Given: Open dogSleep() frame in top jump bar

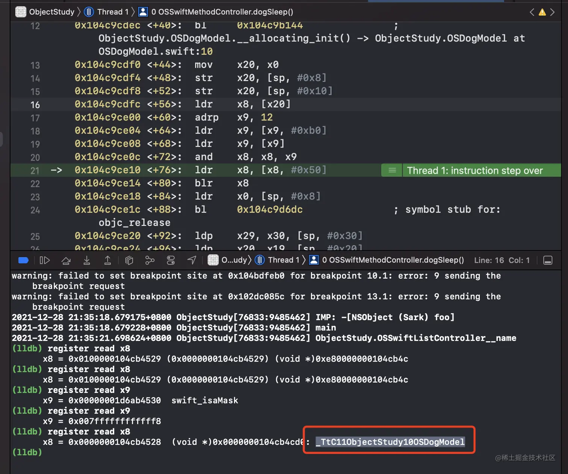Looking at the screenshot, I should point(216,12).
